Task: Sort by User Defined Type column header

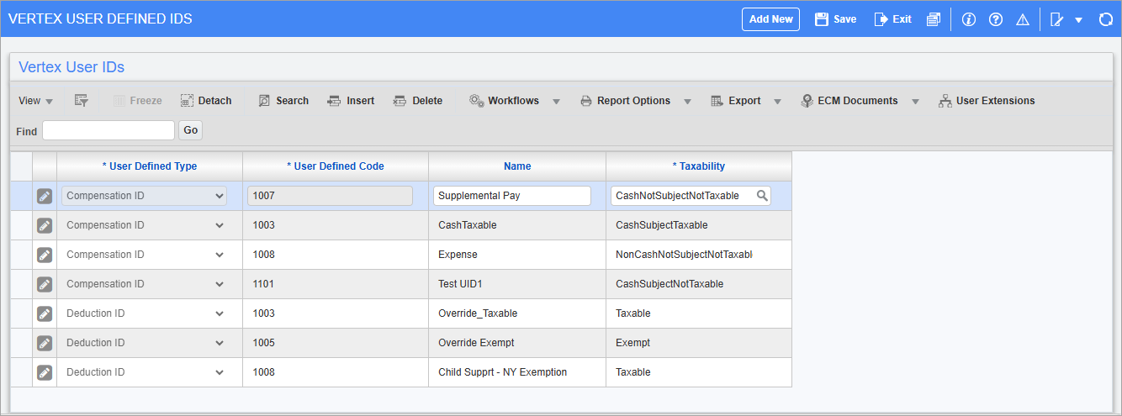Action: click(x=150, y=166)
